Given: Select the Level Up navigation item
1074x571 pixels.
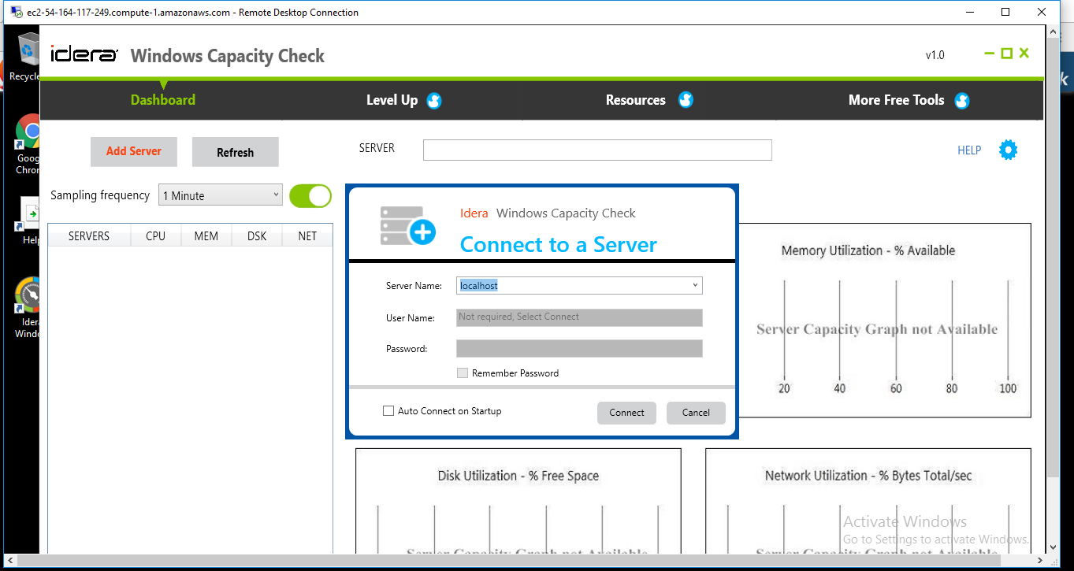Looking at the screenshot, I should 391,100.
